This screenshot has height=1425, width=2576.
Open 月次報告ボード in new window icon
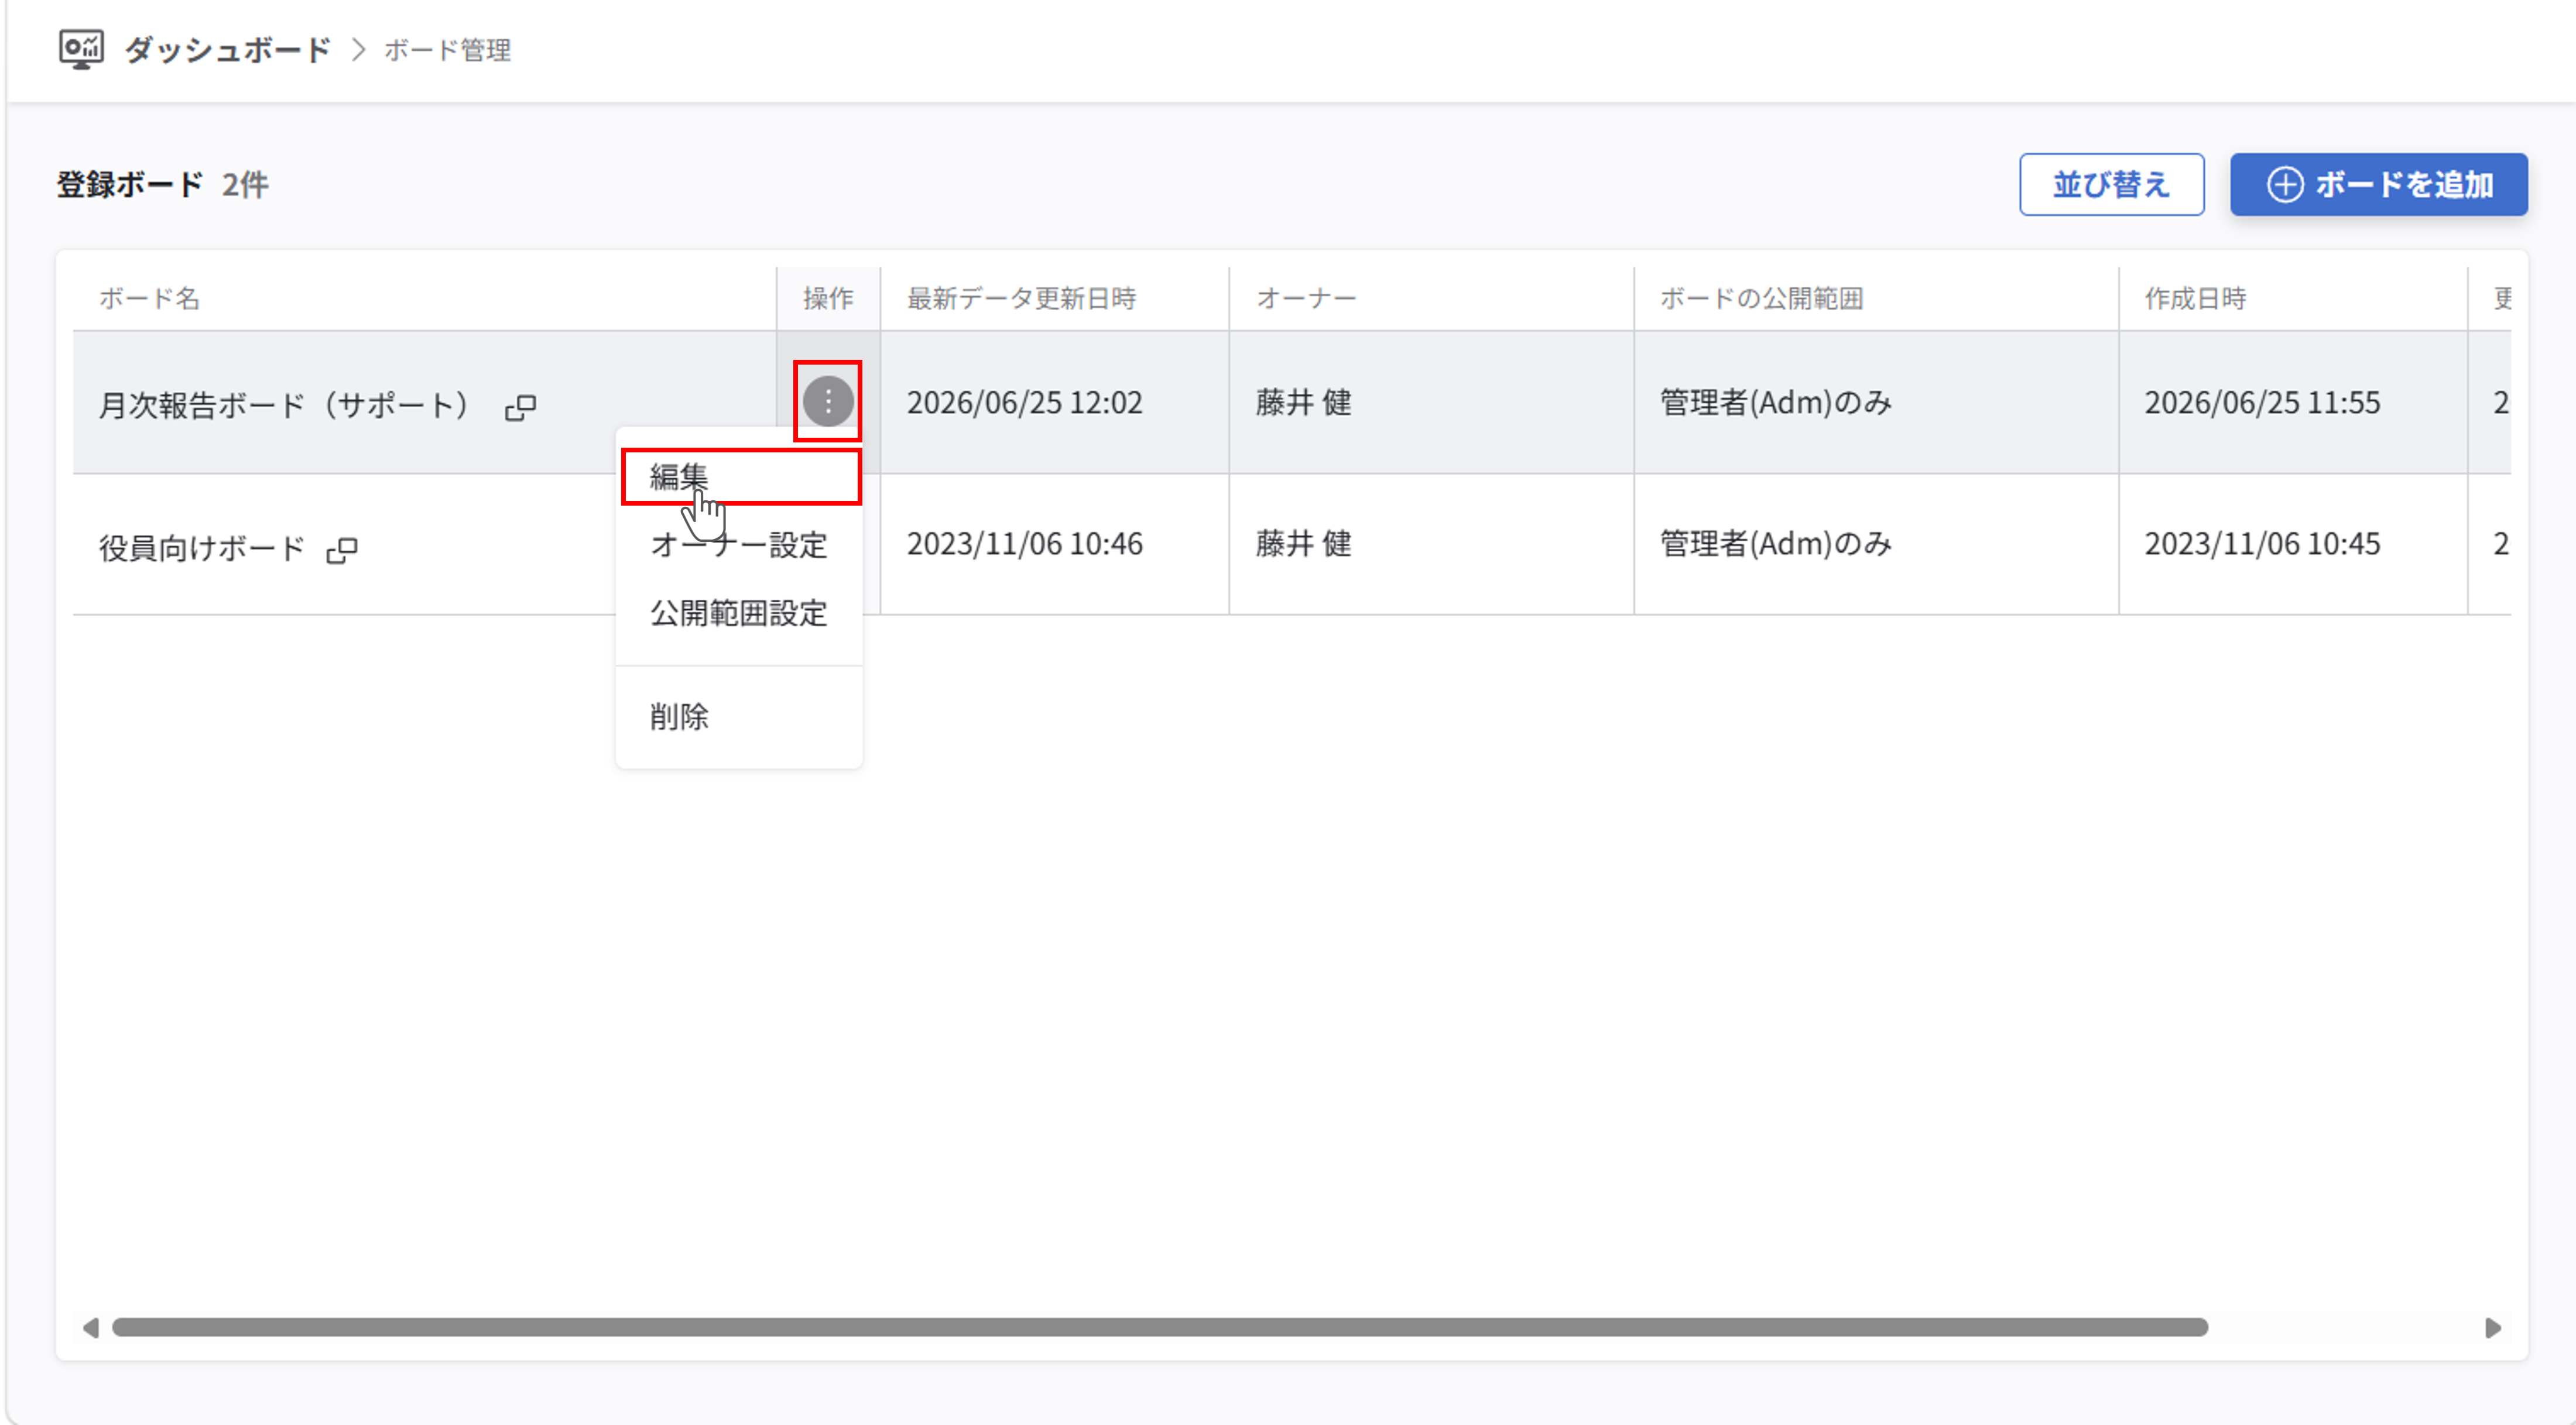520,407
